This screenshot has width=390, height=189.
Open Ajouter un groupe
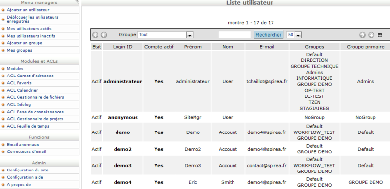pos(25,43)
